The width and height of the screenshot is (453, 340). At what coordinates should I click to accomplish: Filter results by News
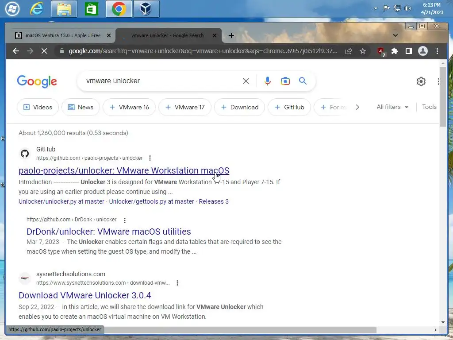tap(81, 107)
